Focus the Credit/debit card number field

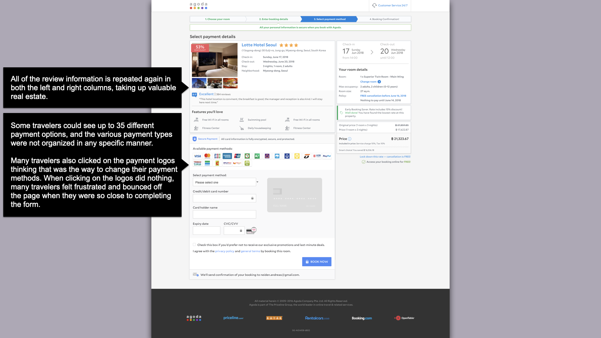224,198
